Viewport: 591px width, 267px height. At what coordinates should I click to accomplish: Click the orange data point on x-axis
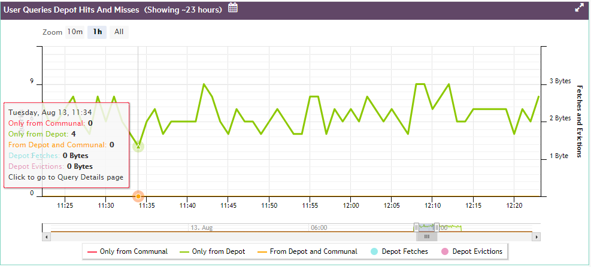click(x=138, y=196)
